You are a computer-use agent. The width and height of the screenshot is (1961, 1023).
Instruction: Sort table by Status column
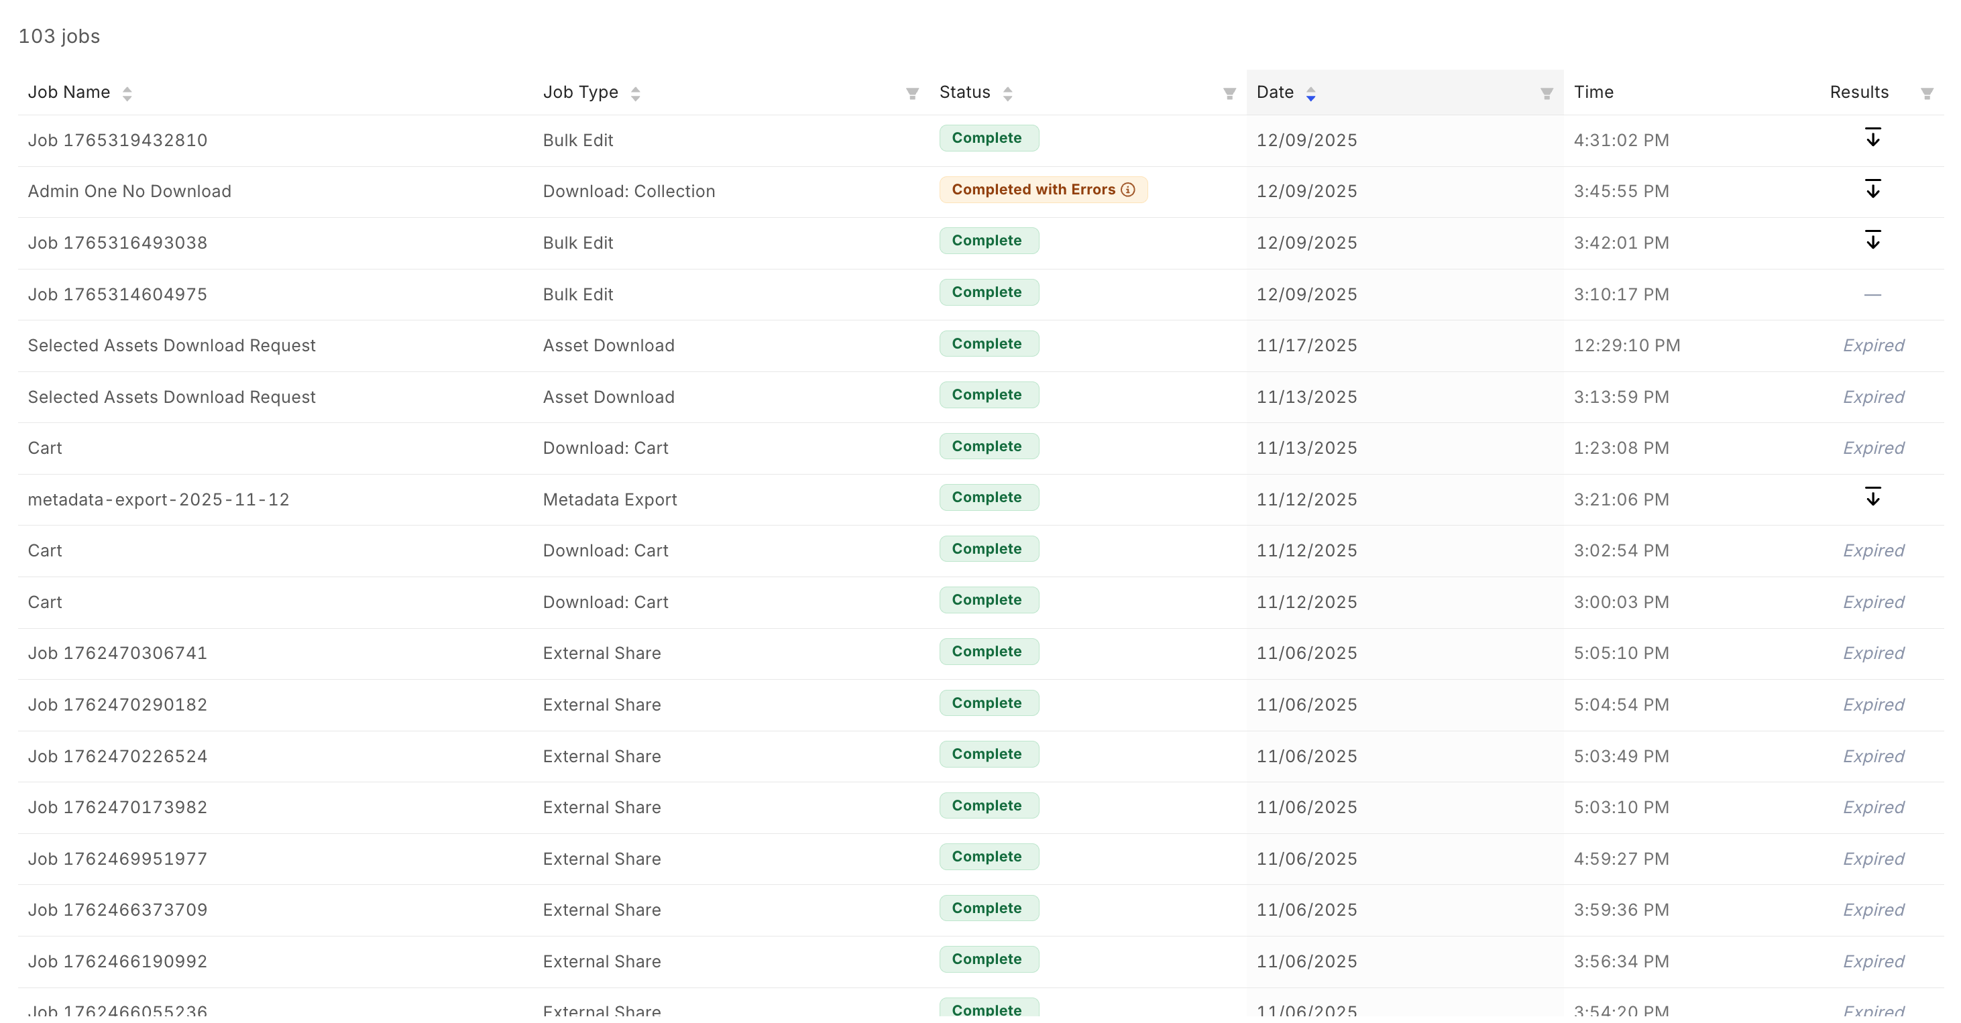point(1007,94)
